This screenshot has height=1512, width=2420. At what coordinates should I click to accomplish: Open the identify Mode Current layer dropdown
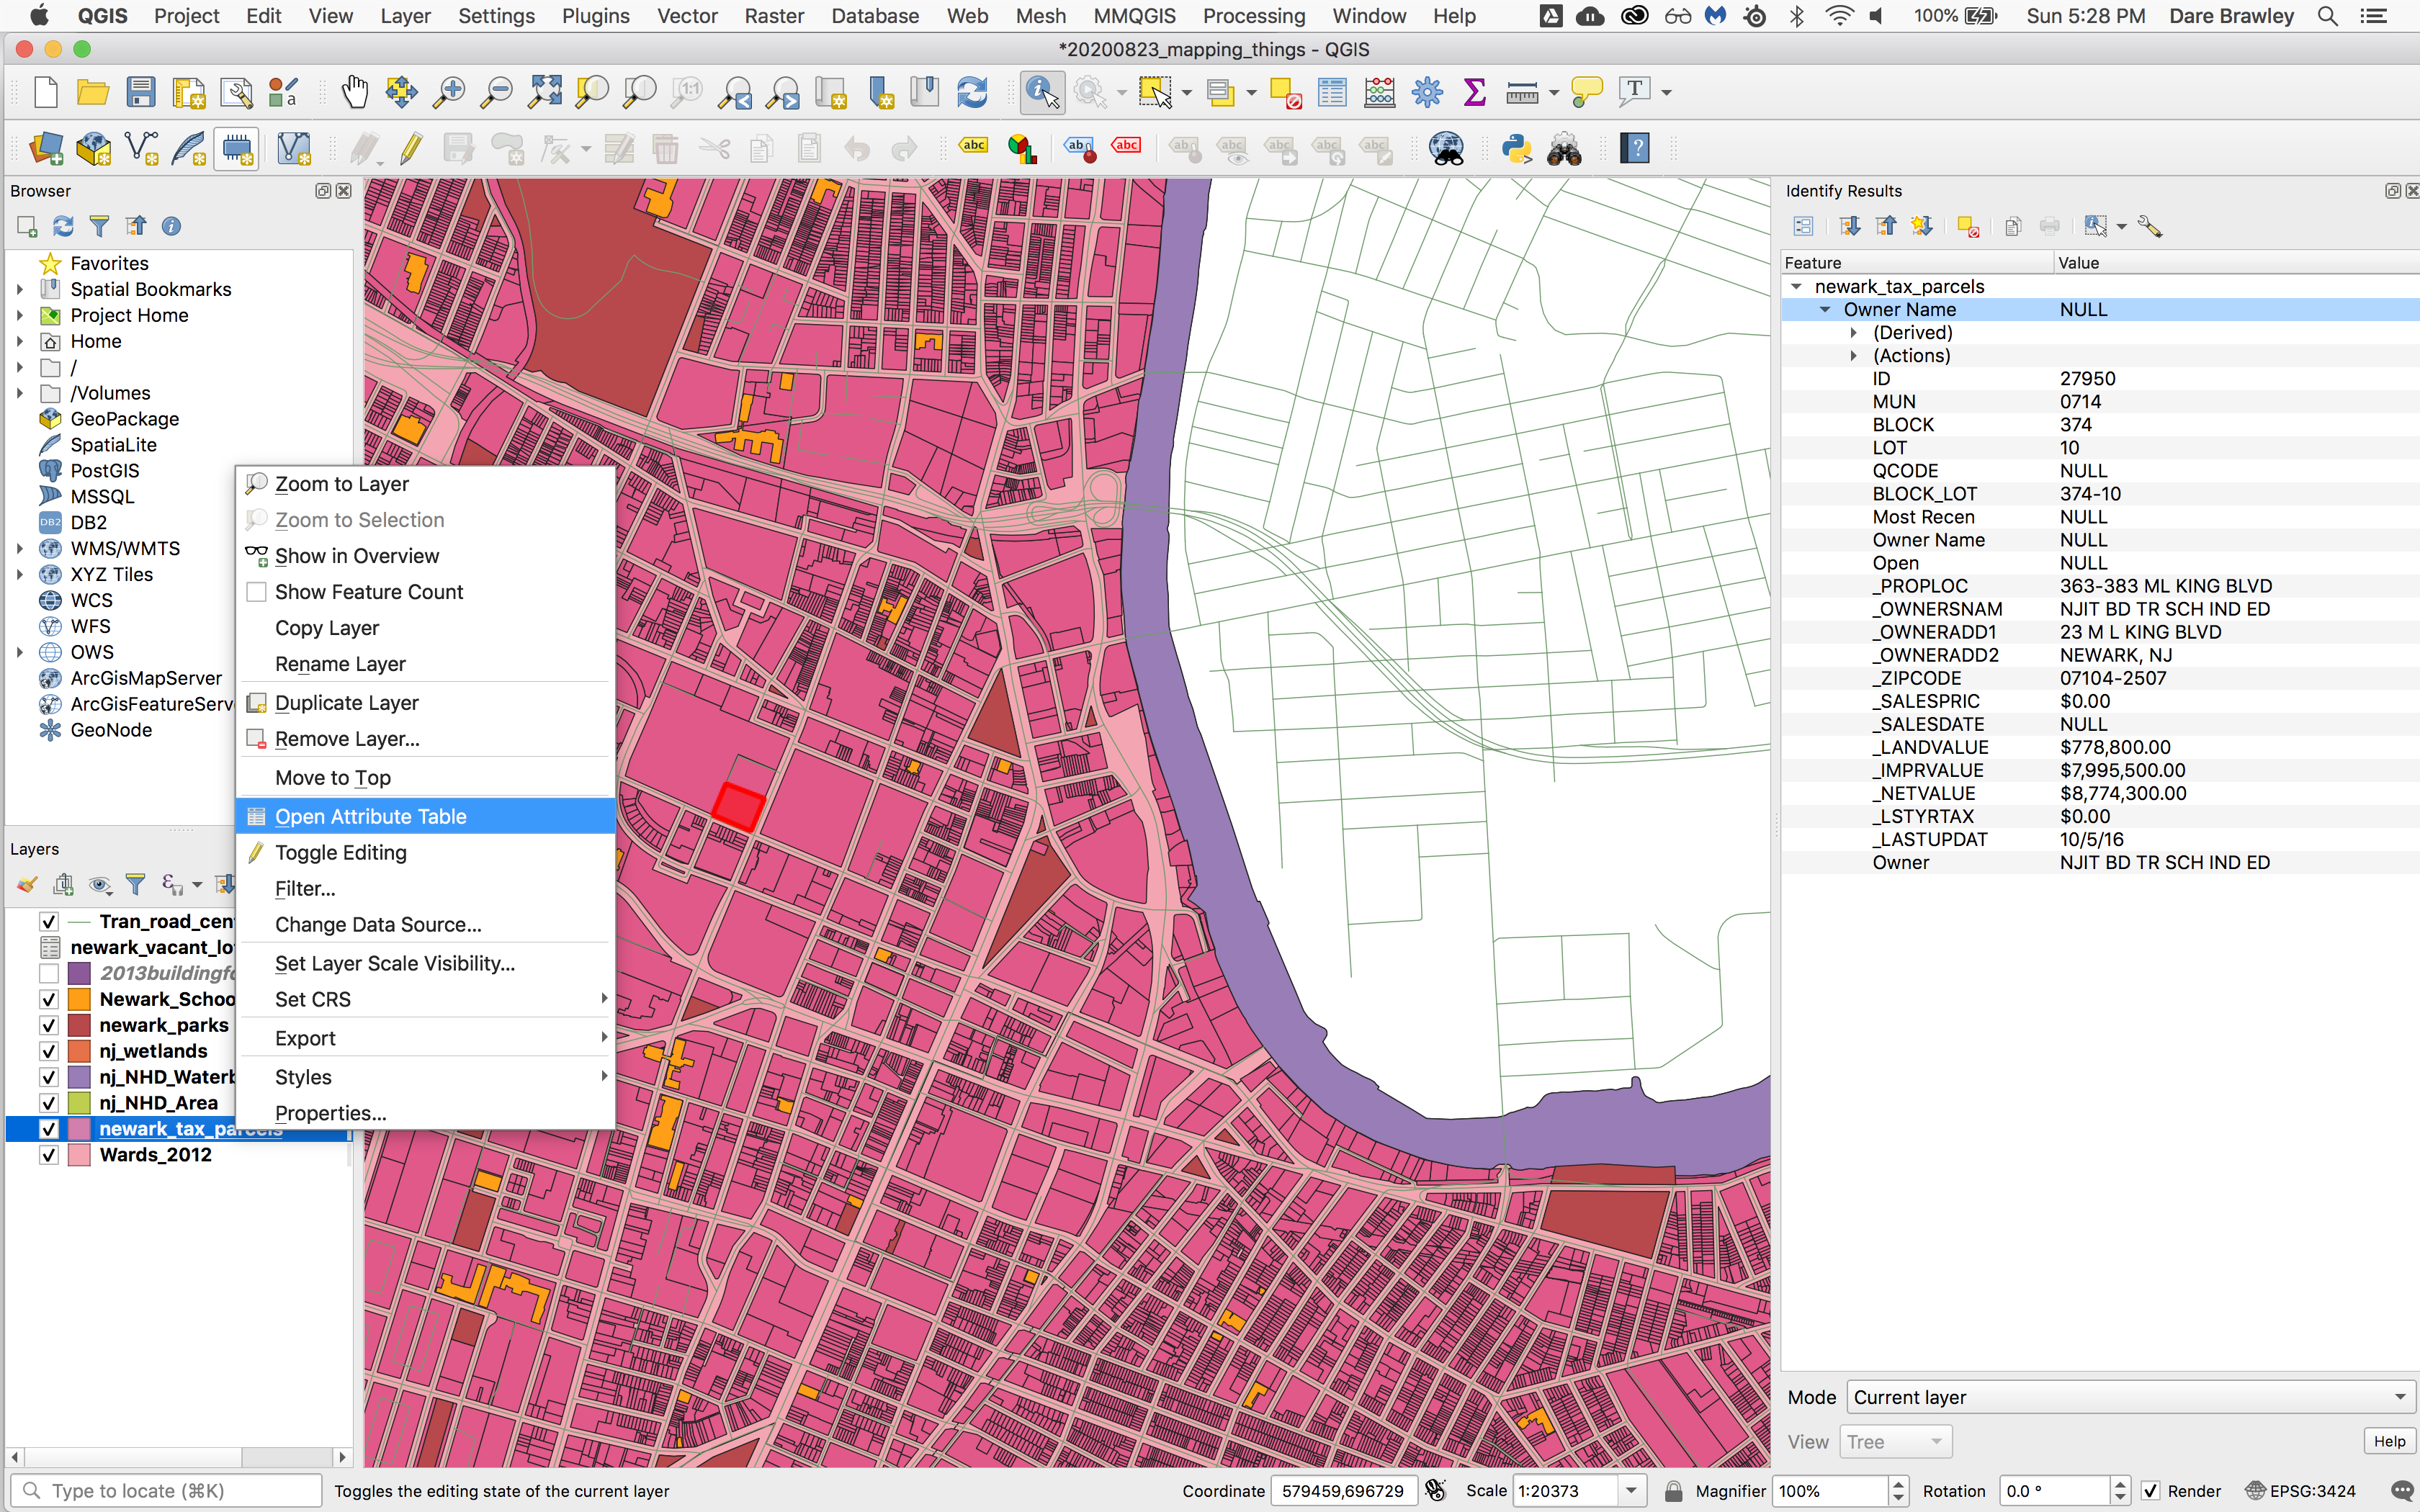pos(2130,1397)
